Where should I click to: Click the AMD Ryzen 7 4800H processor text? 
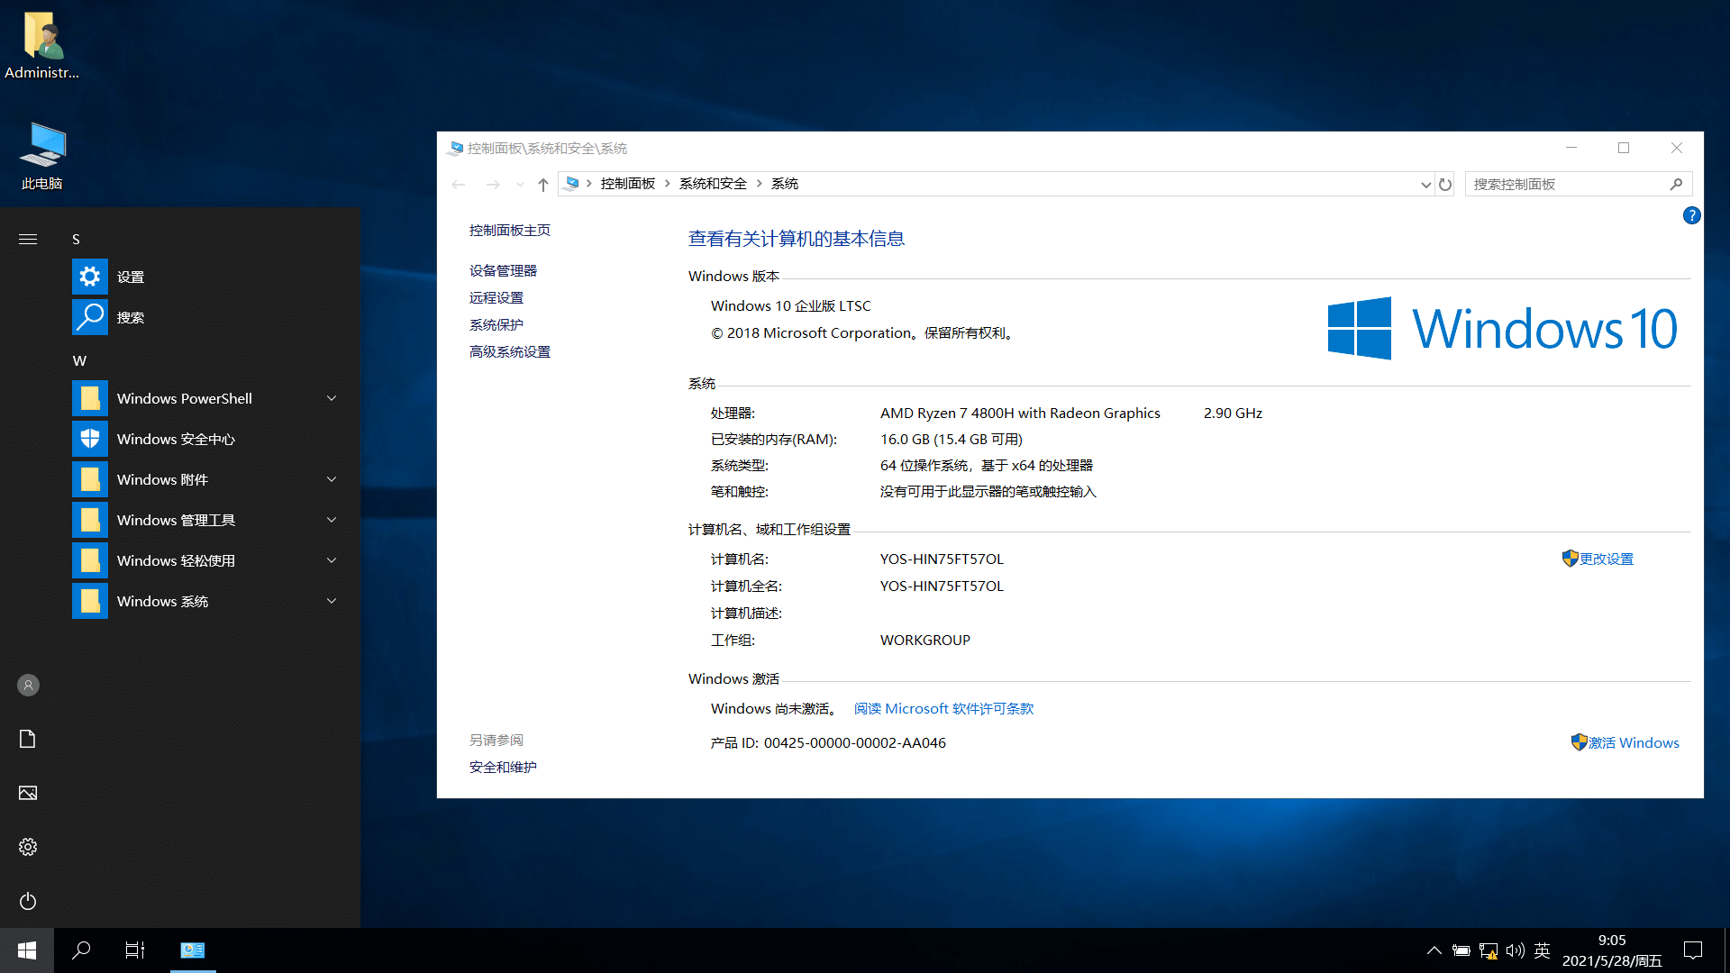[1020, 414]
